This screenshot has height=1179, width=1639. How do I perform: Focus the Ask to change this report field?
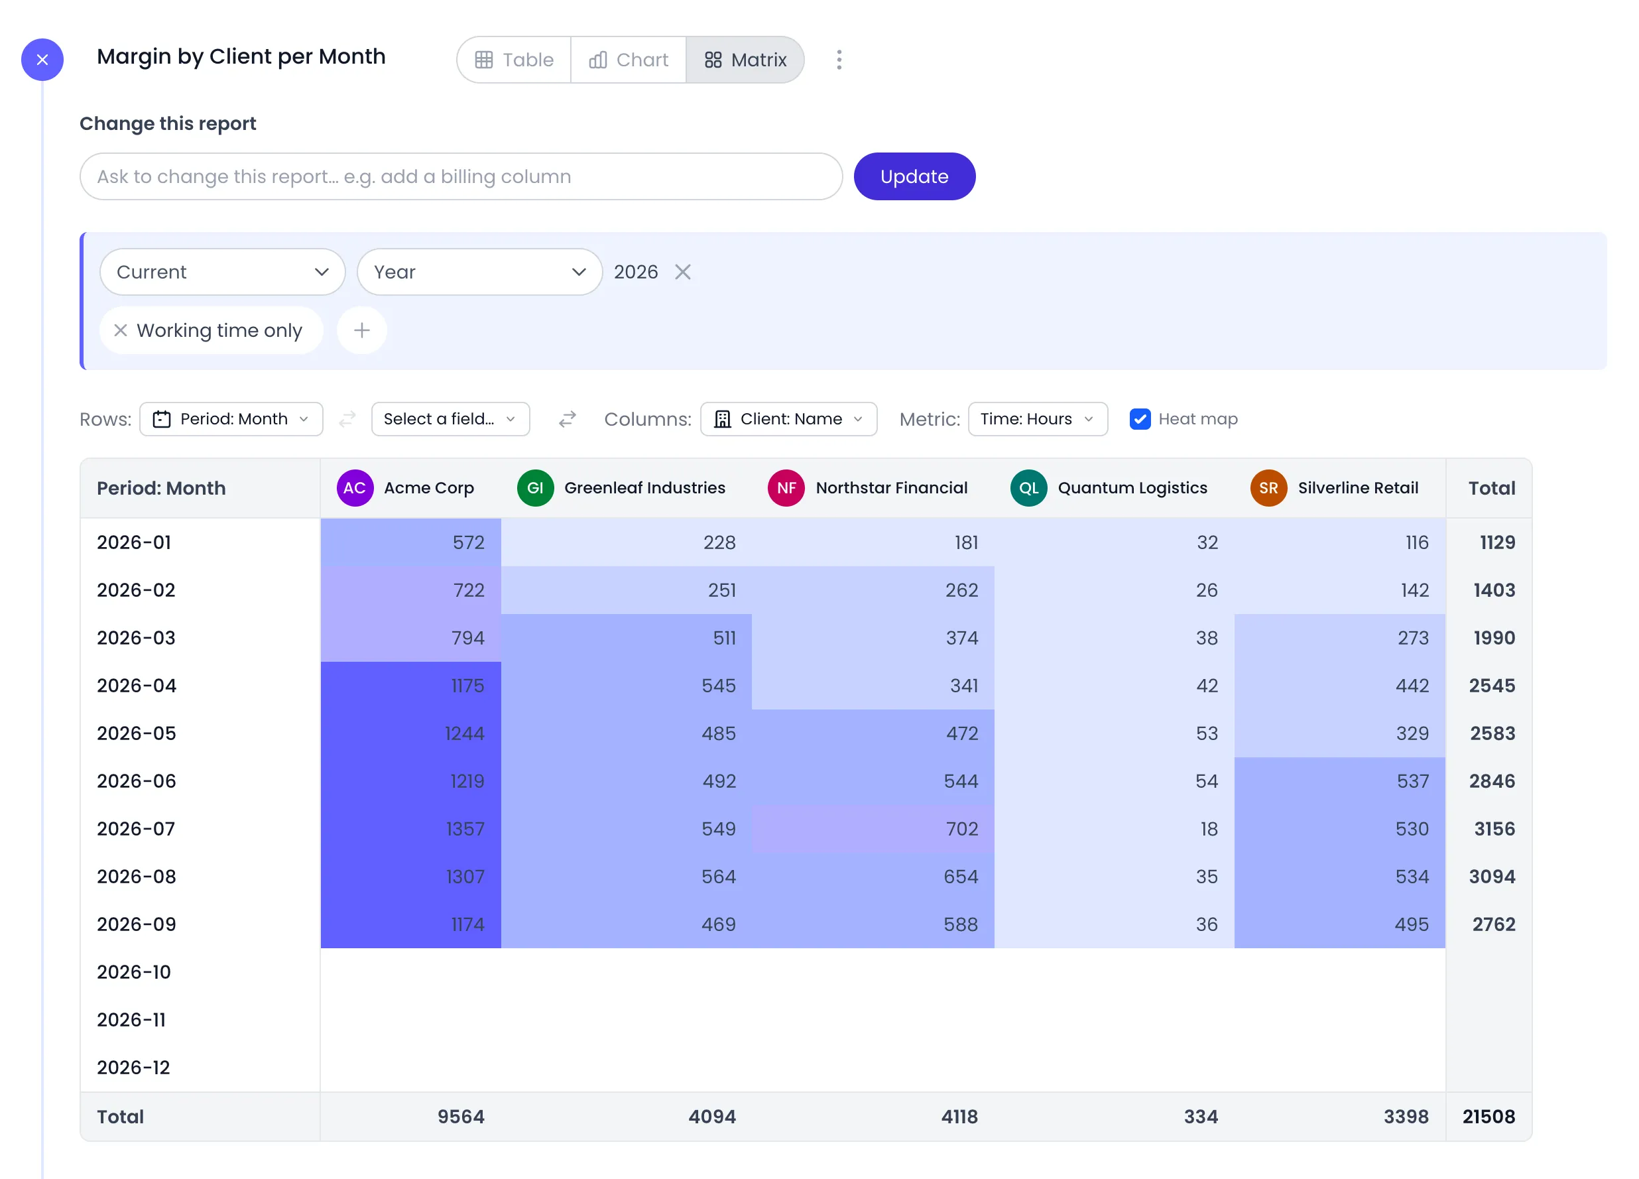click(x=461, y=176)
